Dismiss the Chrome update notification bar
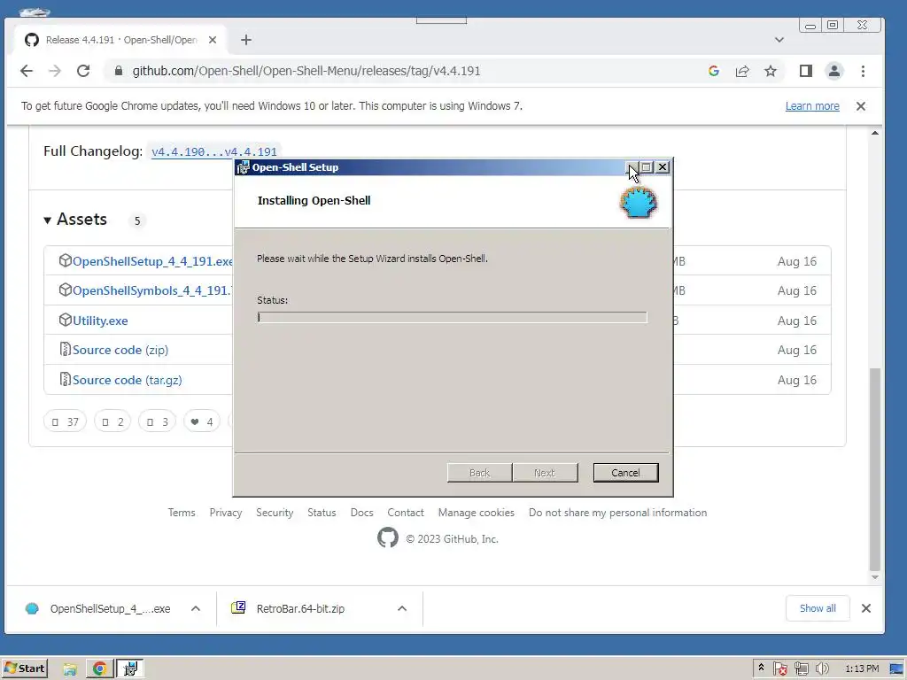907x680 pixels. click(861, 106)
